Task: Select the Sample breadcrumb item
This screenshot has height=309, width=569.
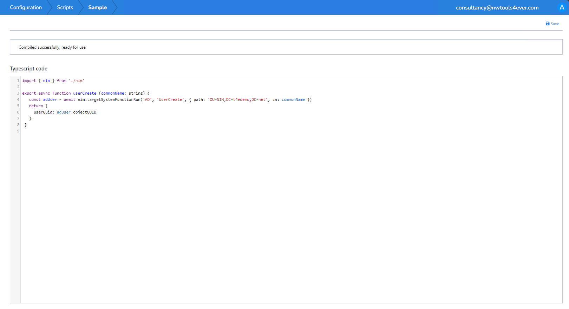Action: click(x=97, y=7)
